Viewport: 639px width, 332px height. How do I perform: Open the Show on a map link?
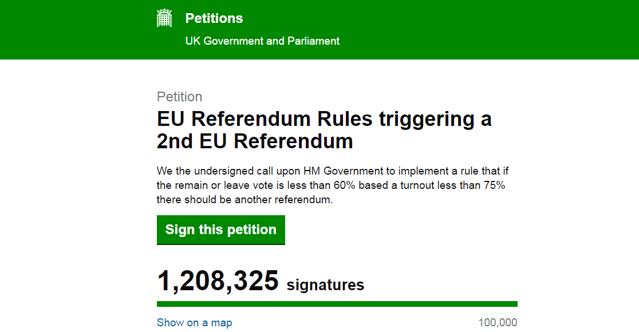tap(194, 323)
